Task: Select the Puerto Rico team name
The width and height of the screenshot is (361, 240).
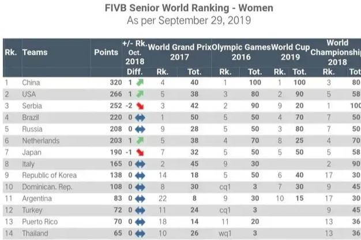Action: [40, 222]
